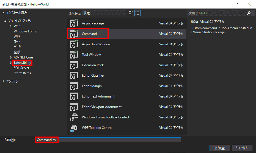Expand the ASP.NET Core node arrow
The width and height of the screenshot is (256, 153).
(x=11, y=57)
